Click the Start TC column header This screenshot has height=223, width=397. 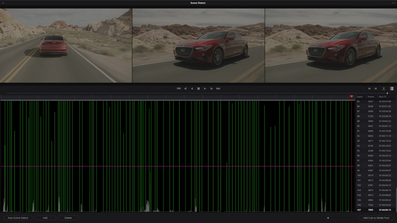click(382, 96)
